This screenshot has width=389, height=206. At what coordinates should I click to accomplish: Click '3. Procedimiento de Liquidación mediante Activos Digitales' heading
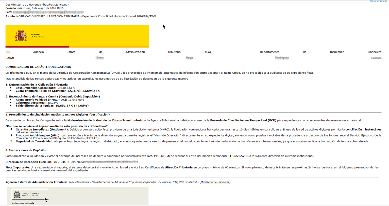(58, 115)
